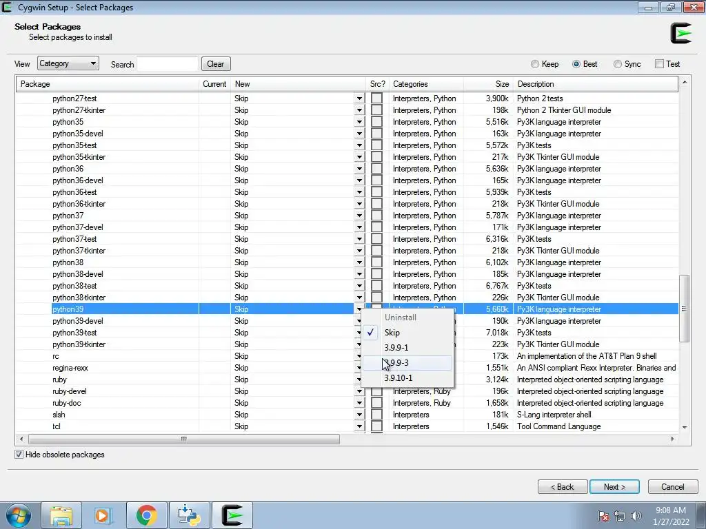
Task: Select version 3.9.9-3 from the menu
Action: point(407,362)
